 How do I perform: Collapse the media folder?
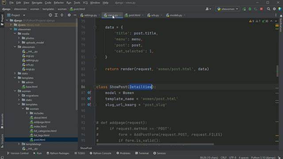[15, 34]
